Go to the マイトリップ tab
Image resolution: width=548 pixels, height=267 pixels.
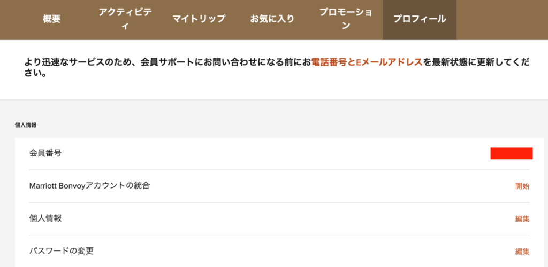click(199, 19)
